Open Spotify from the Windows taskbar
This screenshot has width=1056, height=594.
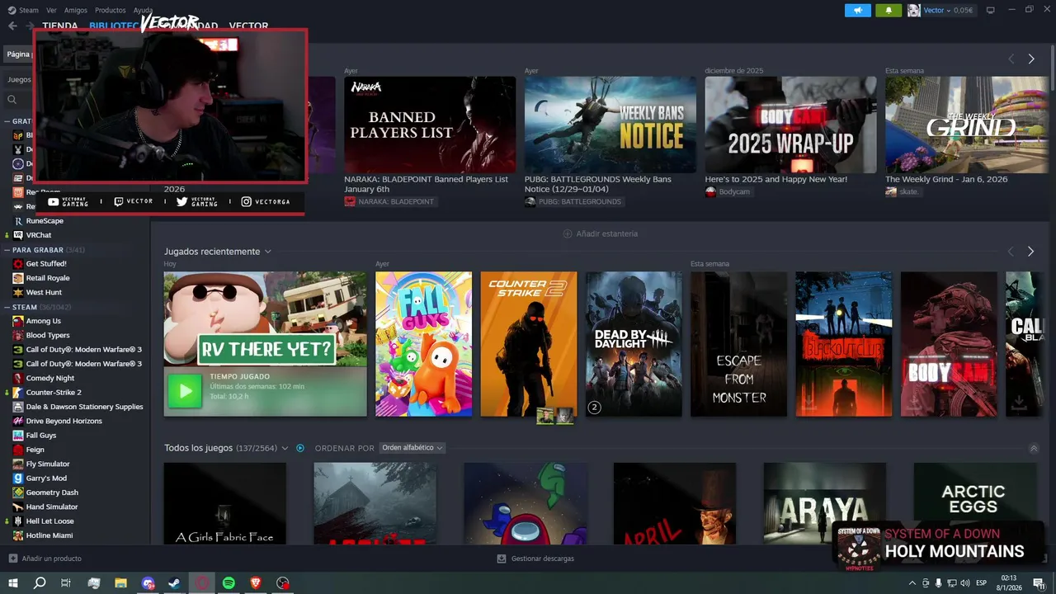pos(229,583)
